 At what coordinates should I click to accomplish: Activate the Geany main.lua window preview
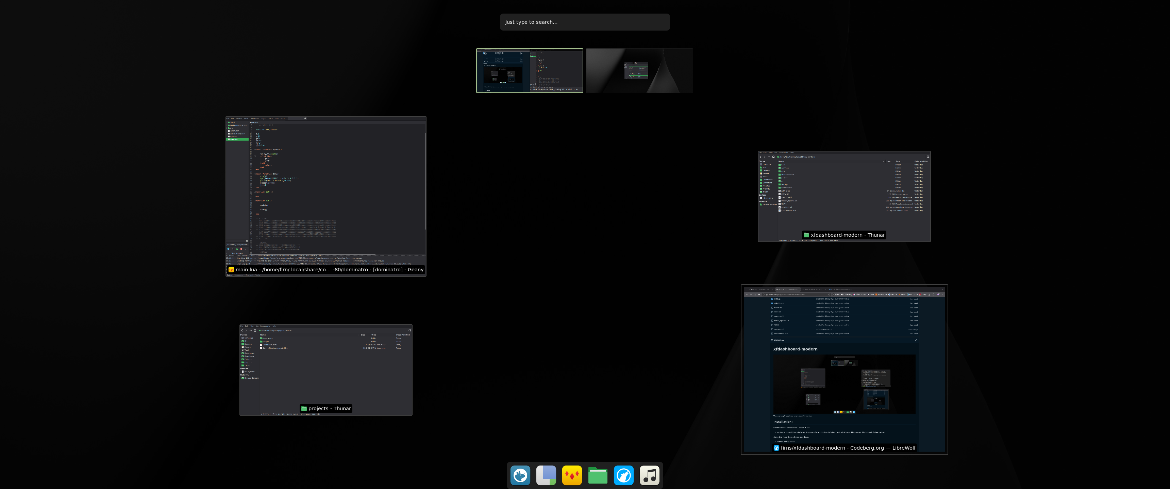click(325, 191)
